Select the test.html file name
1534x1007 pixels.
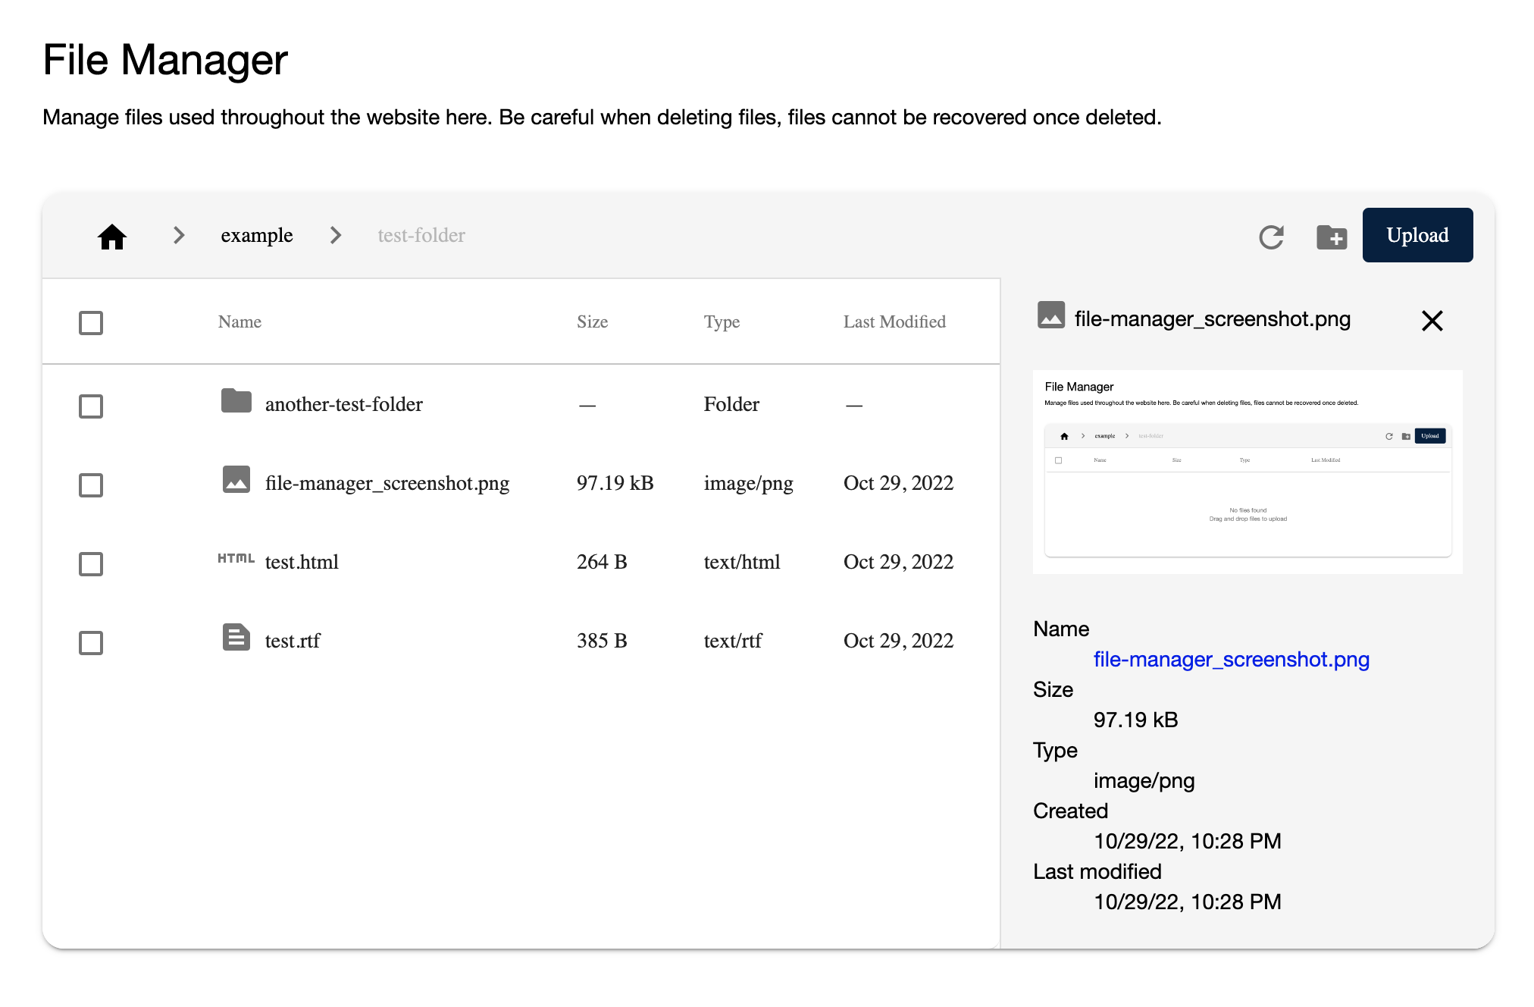[x=302, y=562]
